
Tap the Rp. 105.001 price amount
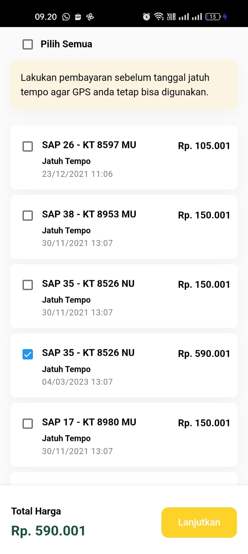pos(204,146)
